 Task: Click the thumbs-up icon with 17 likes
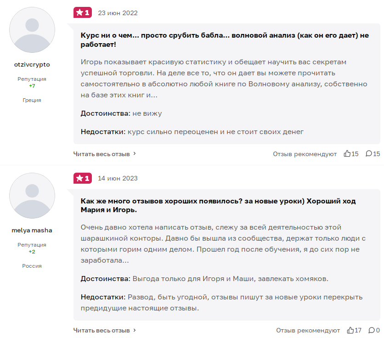[x=350, y=330]
